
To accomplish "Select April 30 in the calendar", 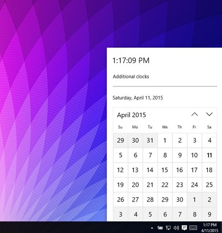I will (x=180, y=200).
